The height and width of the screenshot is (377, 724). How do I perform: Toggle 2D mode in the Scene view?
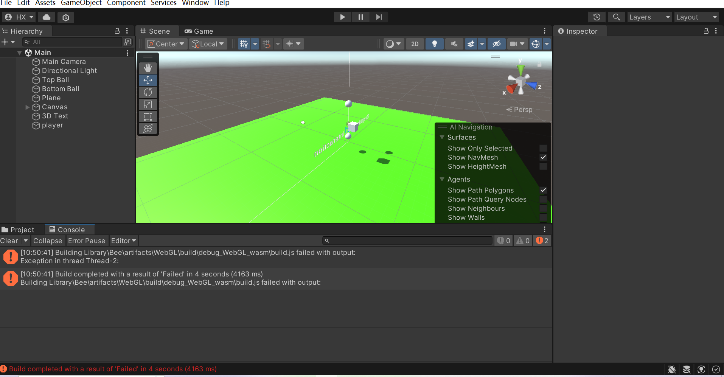tap(415, 43)
